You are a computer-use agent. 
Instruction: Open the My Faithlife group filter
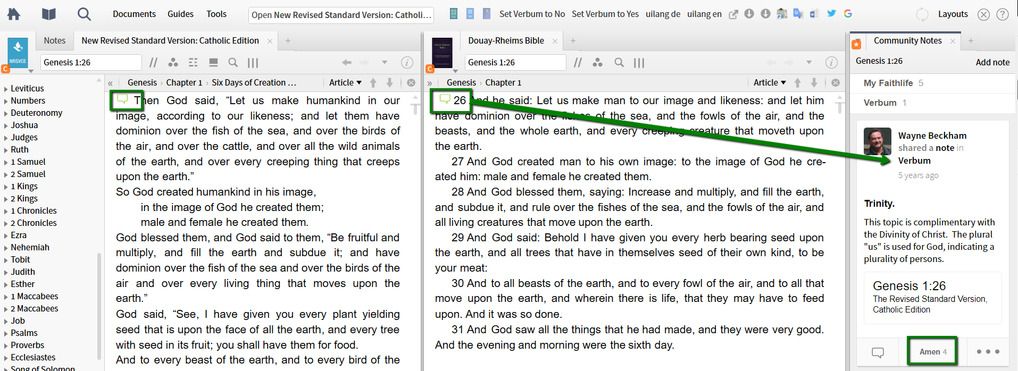(x=894, y=83)
